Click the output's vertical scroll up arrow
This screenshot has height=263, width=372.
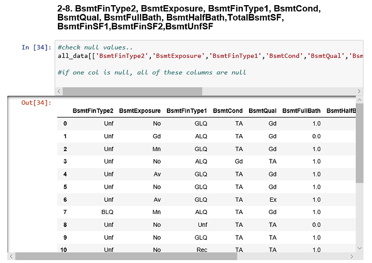(x=360, y=100)
